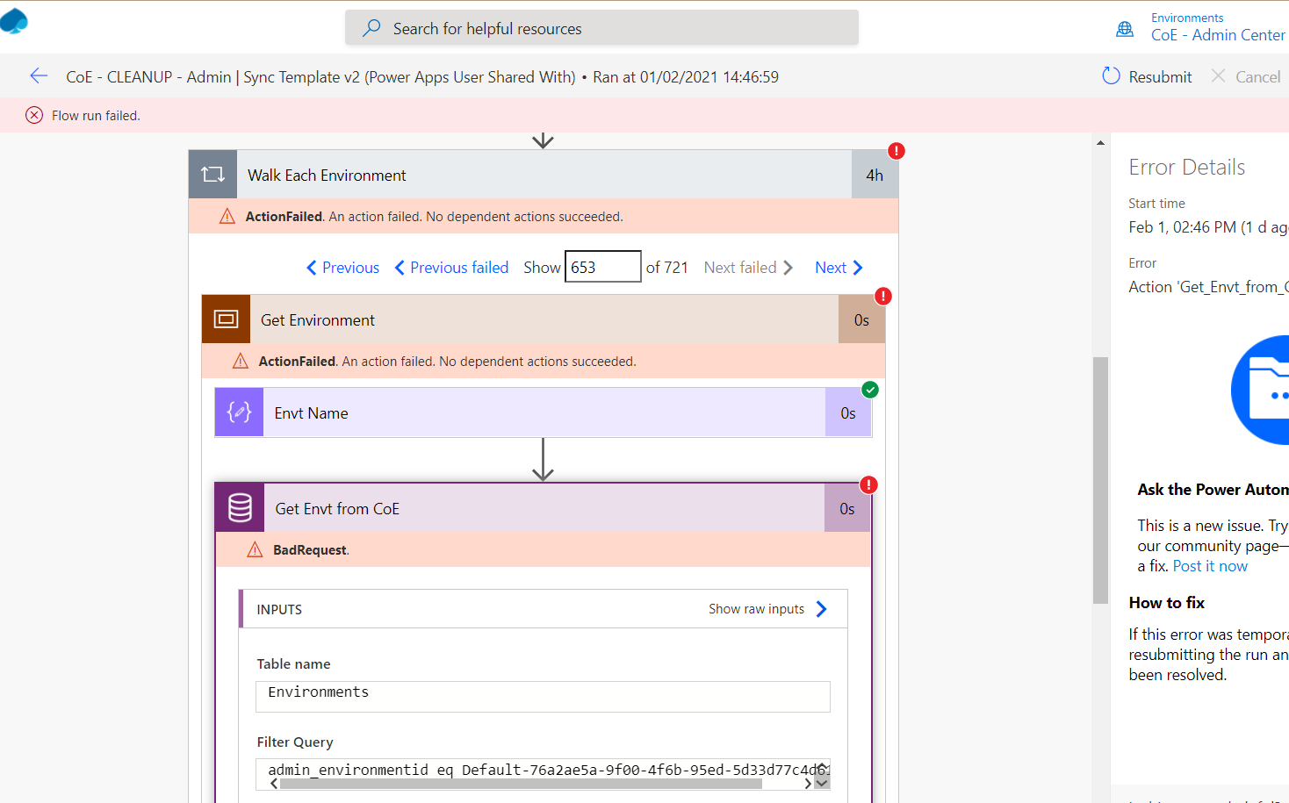Click the back arrow beside the flow title
Screen dimensions: 1289x803
tap(39, 76)
